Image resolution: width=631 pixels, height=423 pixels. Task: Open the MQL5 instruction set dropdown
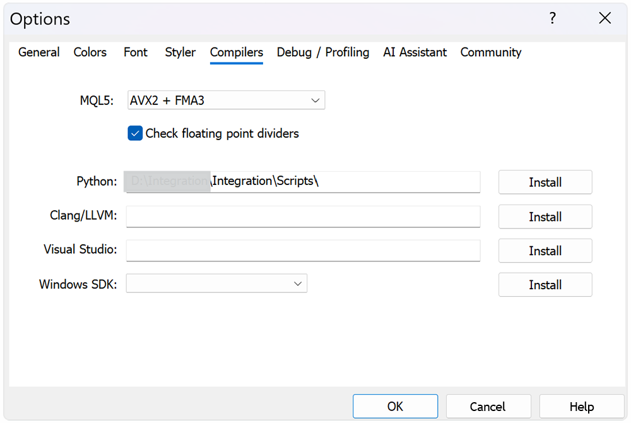[226, 100]
